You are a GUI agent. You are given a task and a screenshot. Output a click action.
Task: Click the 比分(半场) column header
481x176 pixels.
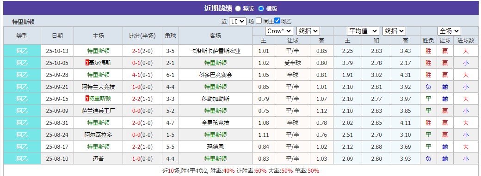click(142, 35)
